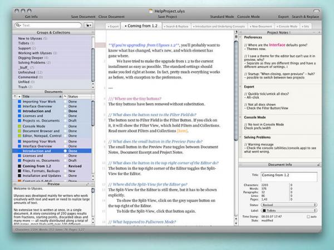Click the Documents list scroll-down arrow
Screen dimensions: 334x250
(93, 180)
